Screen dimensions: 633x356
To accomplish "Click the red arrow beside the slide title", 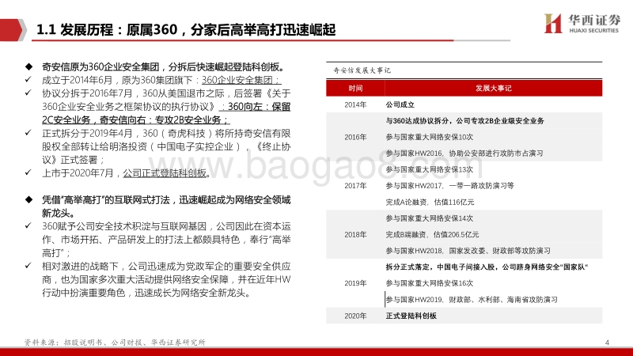I will (x=13, y=30).
